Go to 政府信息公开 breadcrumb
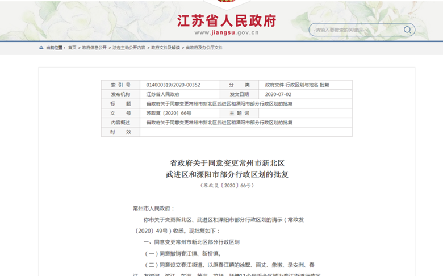The image size is (443, 276). tap(94, 48)
